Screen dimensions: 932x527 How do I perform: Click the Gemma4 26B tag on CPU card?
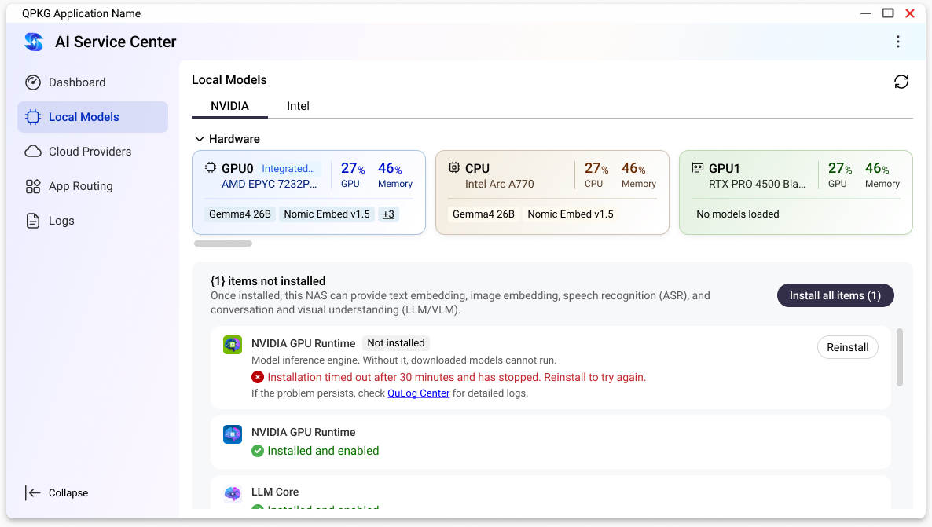pyautogui.click(x=483, y=214)
